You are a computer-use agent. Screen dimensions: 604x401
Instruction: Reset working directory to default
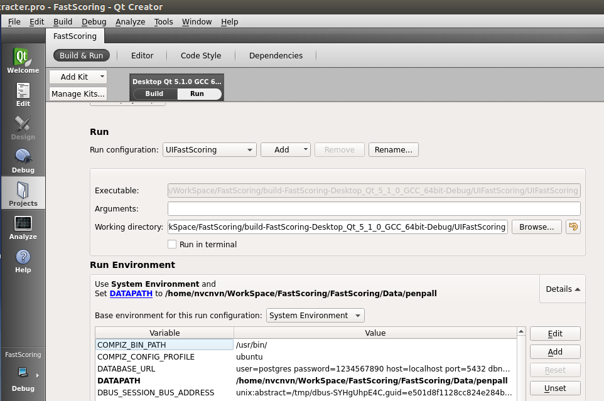[573, 227]
